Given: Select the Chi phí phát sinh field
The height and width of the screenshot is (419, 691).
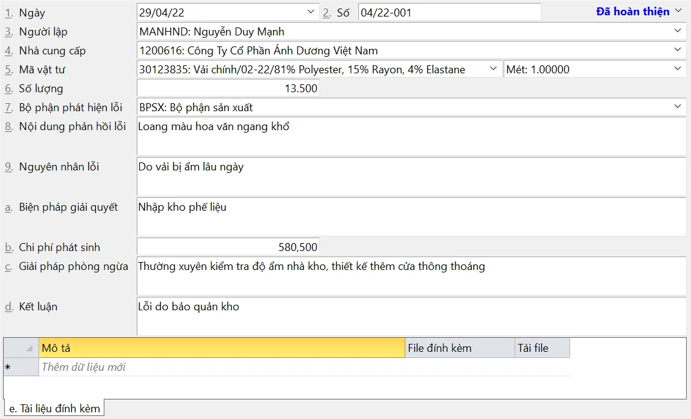Looking at the screenshot, I should 228,247.
